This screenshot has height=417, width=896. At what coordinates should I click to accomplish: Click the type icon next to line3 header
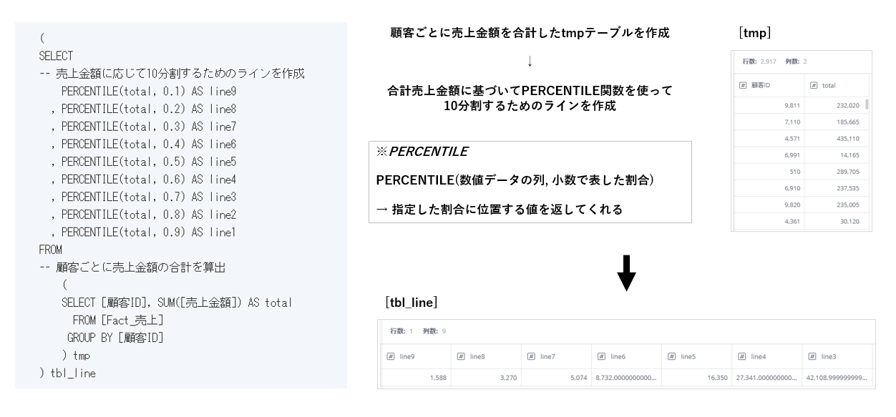(812, 356)
